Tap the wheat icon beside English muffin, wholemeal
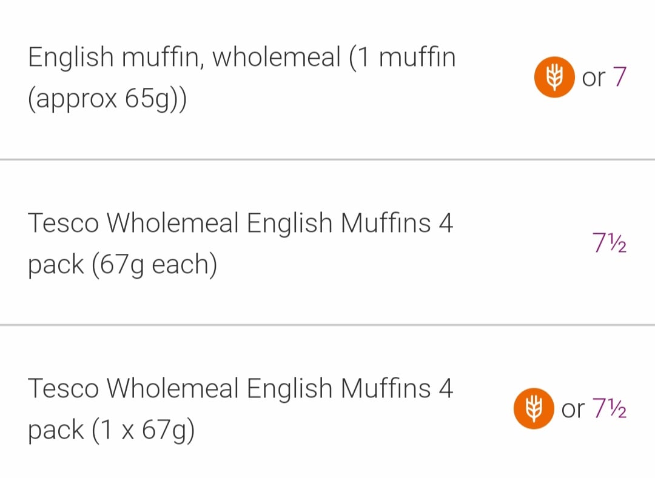Viewport: 655px width, 478px height. 554,77
